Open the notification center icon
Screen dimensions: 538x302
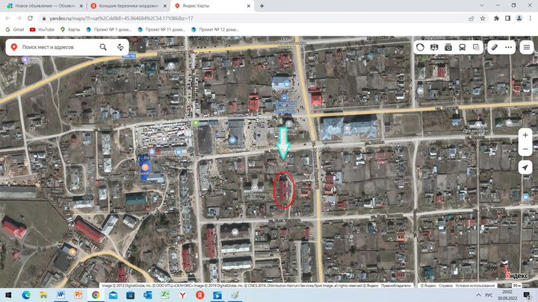527,295
